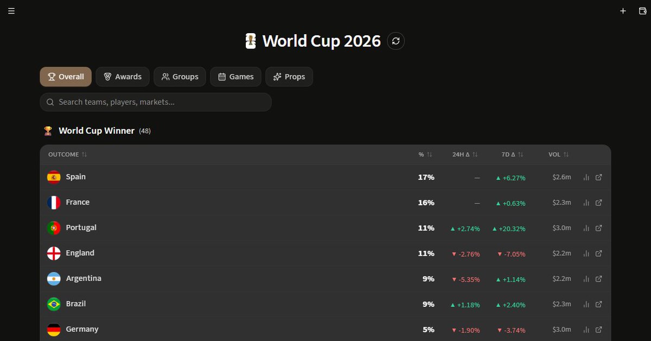Open the wallet icon at top right
This screenshot has height=341, width=651.
pyautogui.click(x=643, y=11)
